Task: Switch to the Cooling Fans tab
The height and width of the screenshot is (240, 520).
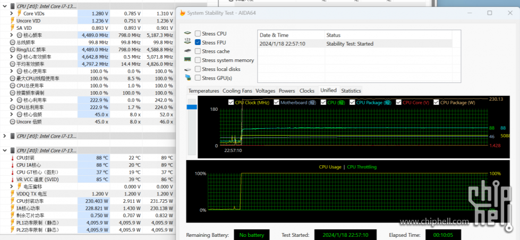Action: tap(237, 91)
